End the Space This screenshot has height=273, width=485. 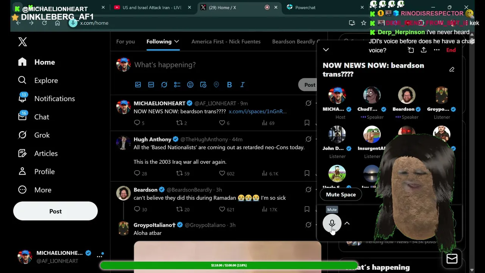pos(451,50)
